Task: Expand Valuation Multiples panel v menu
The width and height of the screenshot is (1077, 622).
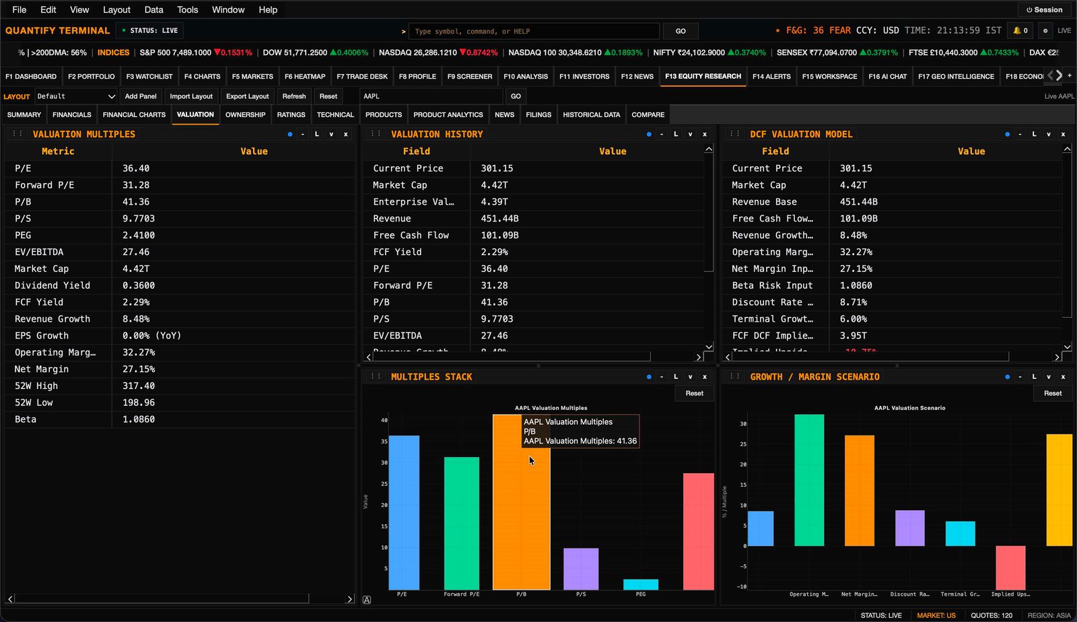Action: click(x=331, y=134)
